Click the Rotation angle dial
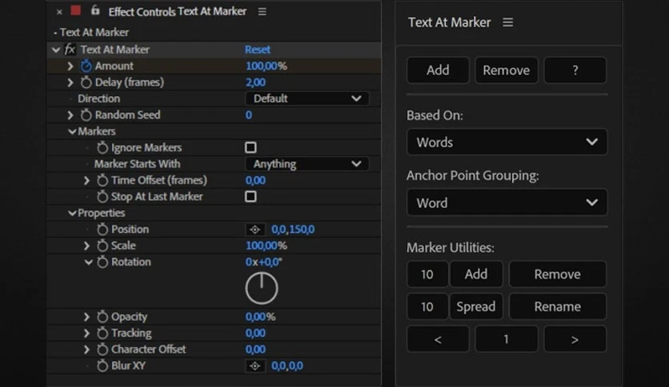Screen dimensions: 669x387 point(262,289)
